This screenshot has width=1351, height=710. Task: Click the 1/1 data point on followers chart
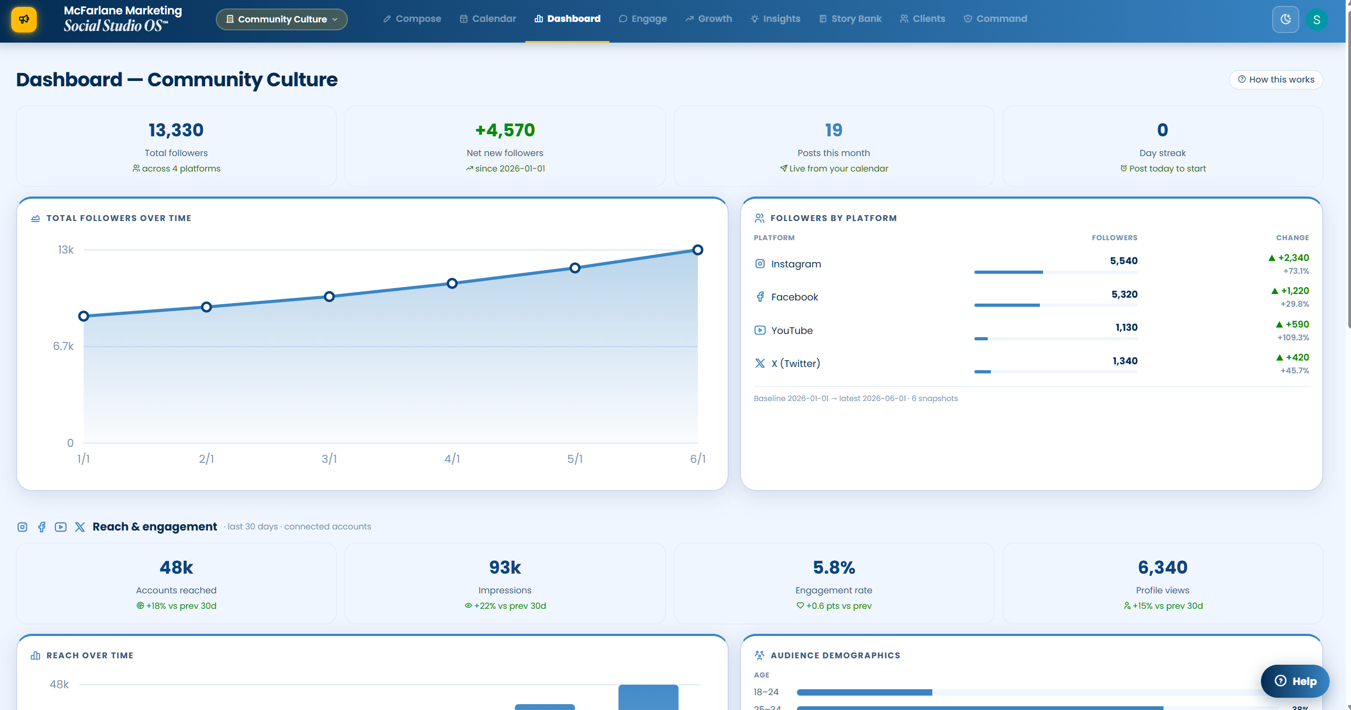[84, 316]
